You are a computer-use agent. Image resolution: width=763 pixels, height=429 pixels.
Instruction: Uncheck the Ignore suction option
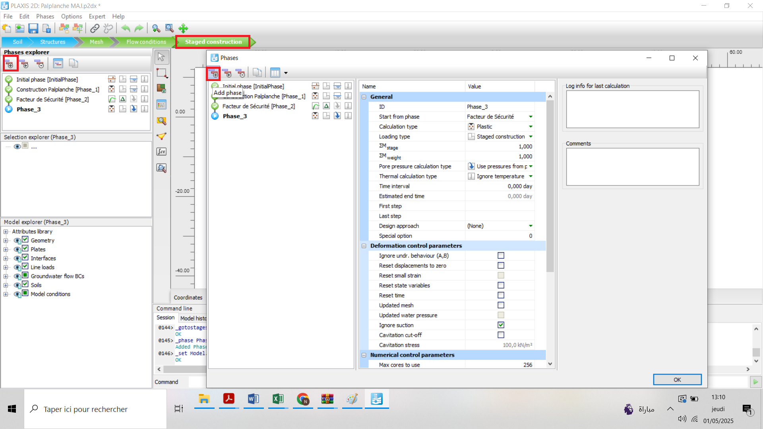click(501, 325)
